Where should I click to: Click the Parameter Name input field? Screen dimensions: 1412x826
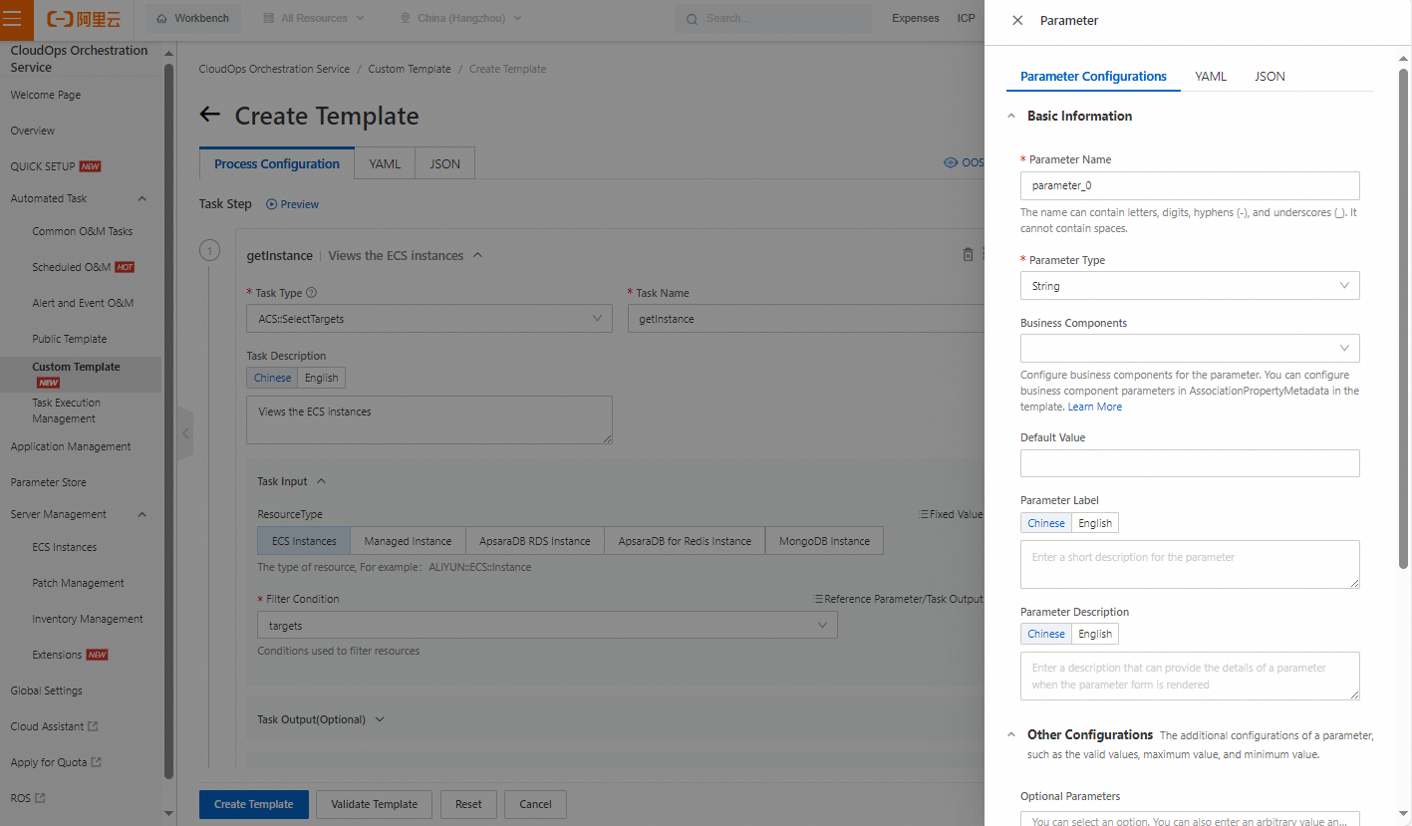click(1190, 185)
